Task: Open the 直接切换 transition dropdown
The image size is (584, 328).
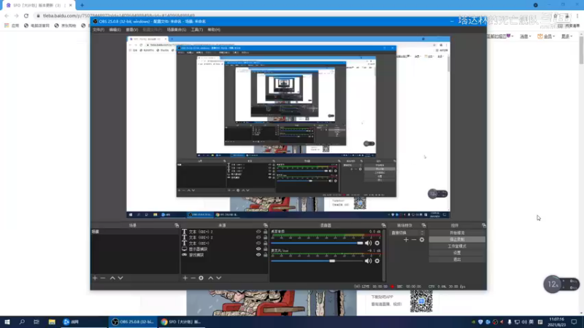Action: coord(407,233)
